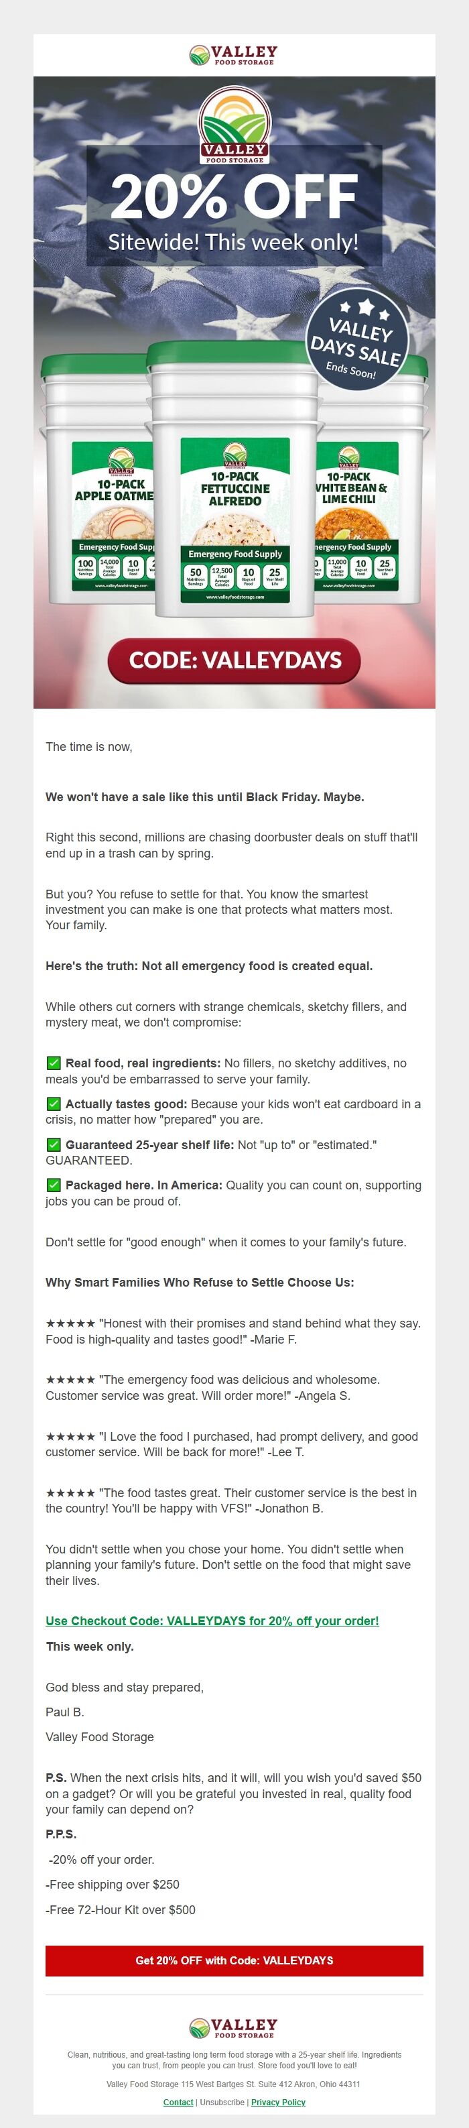
Task: Click the checkmark beside Guaranteed 25-year shelf life
Action: tap(54, 1145)
